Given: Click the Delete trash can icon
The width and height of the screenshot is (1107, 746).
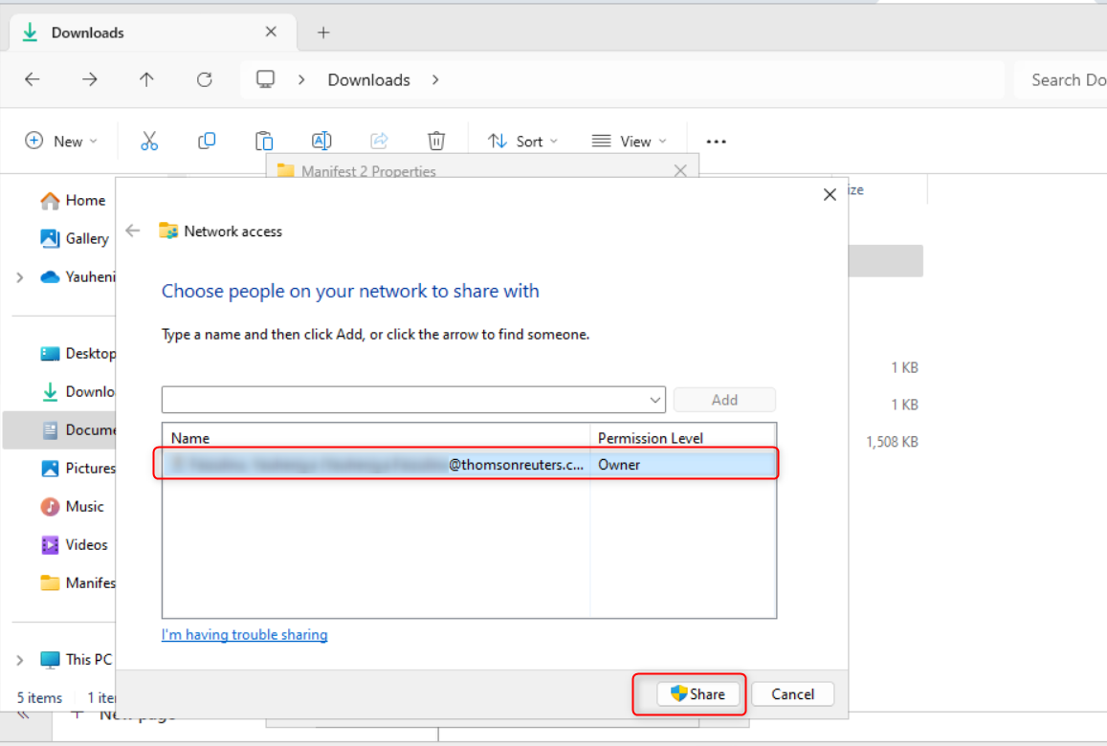Looking at the screenshot, I should point(436,142).
